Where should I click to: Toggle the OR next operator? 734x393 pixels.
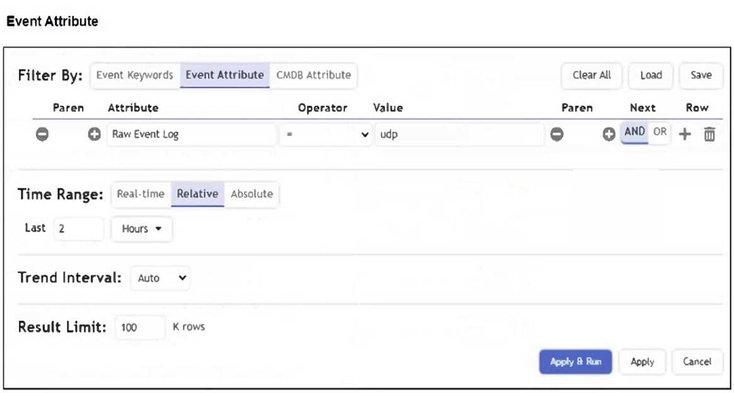click(660, 132)
